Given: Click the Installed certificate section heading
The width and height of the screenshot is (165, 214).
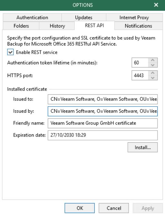Looking at the screenshot, I should point(27,89).
